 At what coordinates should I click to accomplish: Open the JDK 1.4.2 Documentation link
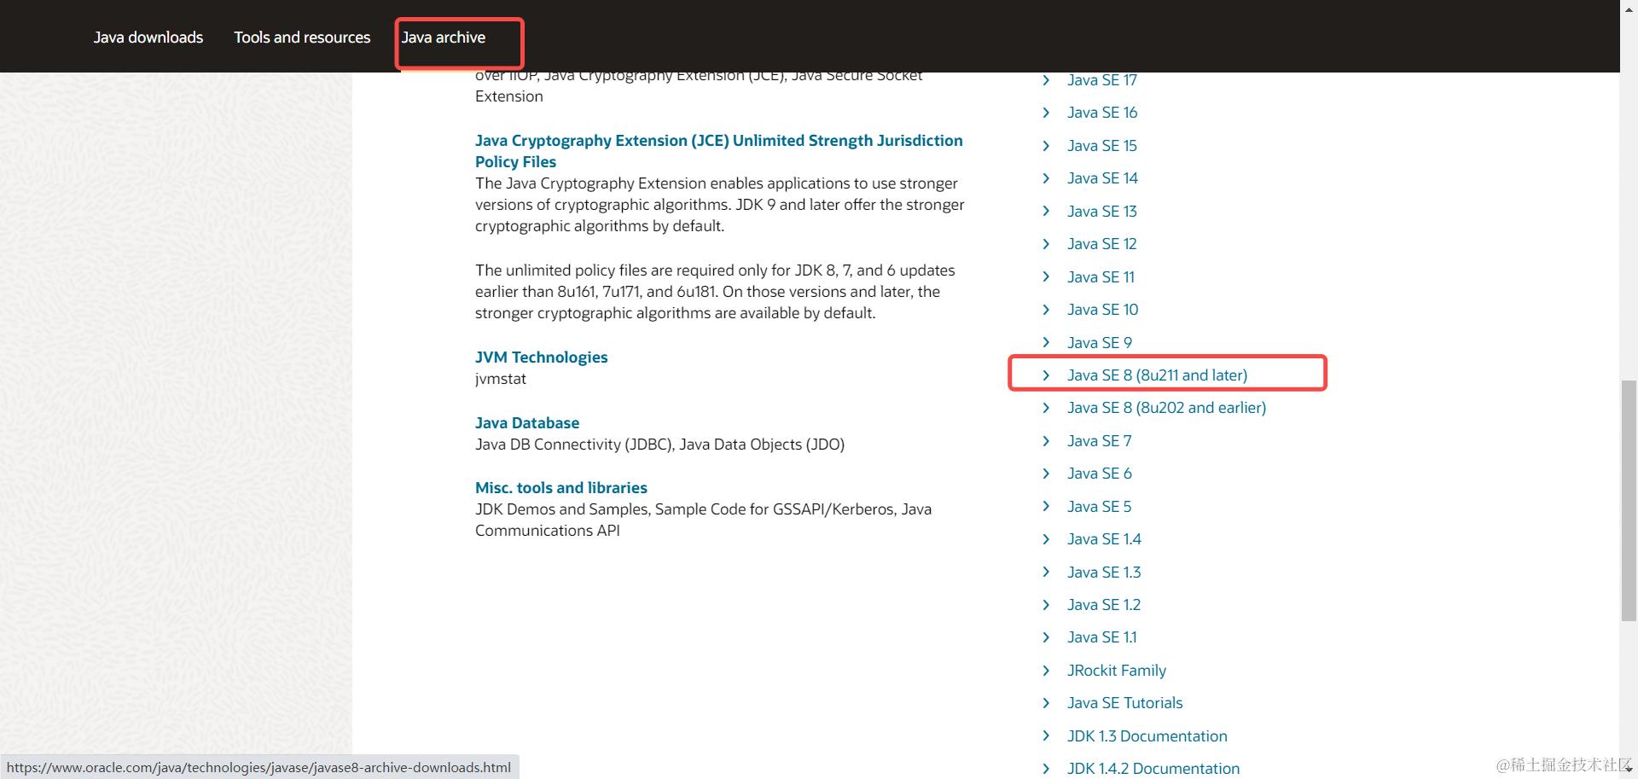click(x=1153, y=769)
